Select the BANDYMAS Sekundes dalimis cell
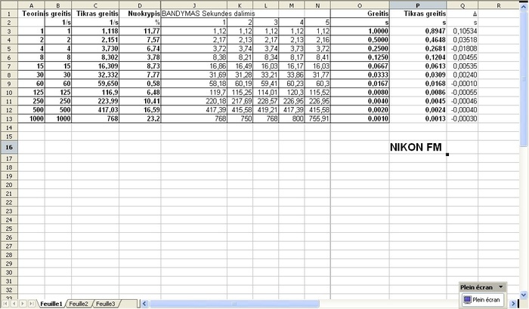 click(x=194, y=14)
